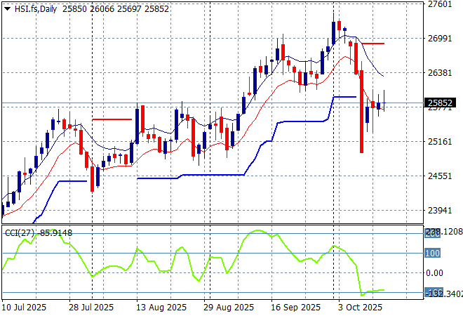Click the CCI -100 level label
The image size is (463, 316).
[x=433, y=294]
